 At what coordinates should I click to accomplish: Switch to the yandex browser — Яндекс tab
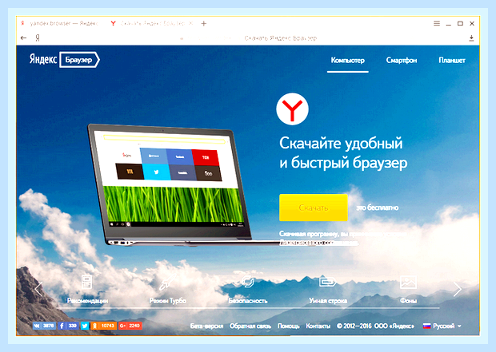[x=60, y=23]
